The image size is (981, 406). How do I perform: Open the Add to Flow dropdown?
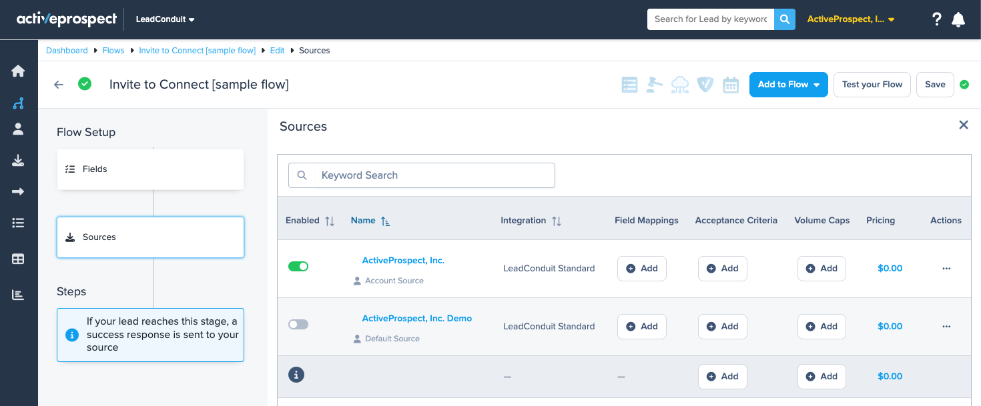[788, 85]
